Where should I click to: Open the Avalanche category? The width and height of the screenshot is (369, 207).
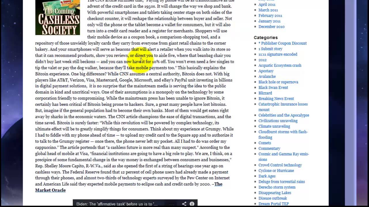point(267,76)
